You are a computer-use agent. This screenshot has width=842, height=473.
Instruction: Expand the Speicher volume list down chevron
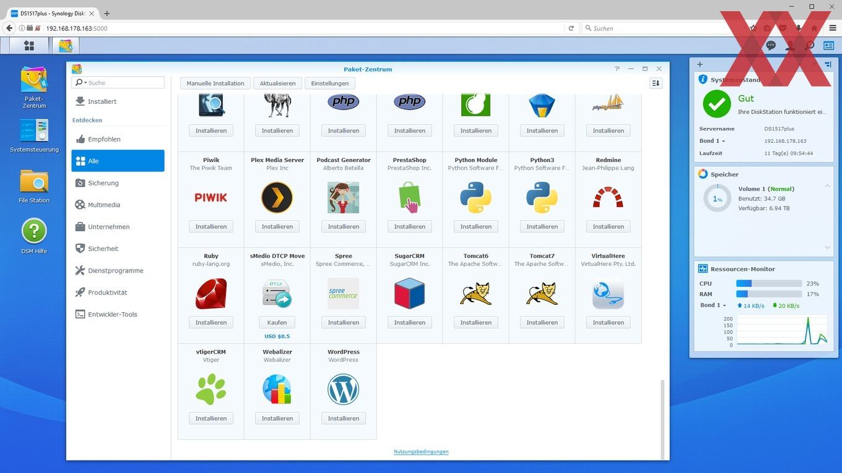(828, 247)
